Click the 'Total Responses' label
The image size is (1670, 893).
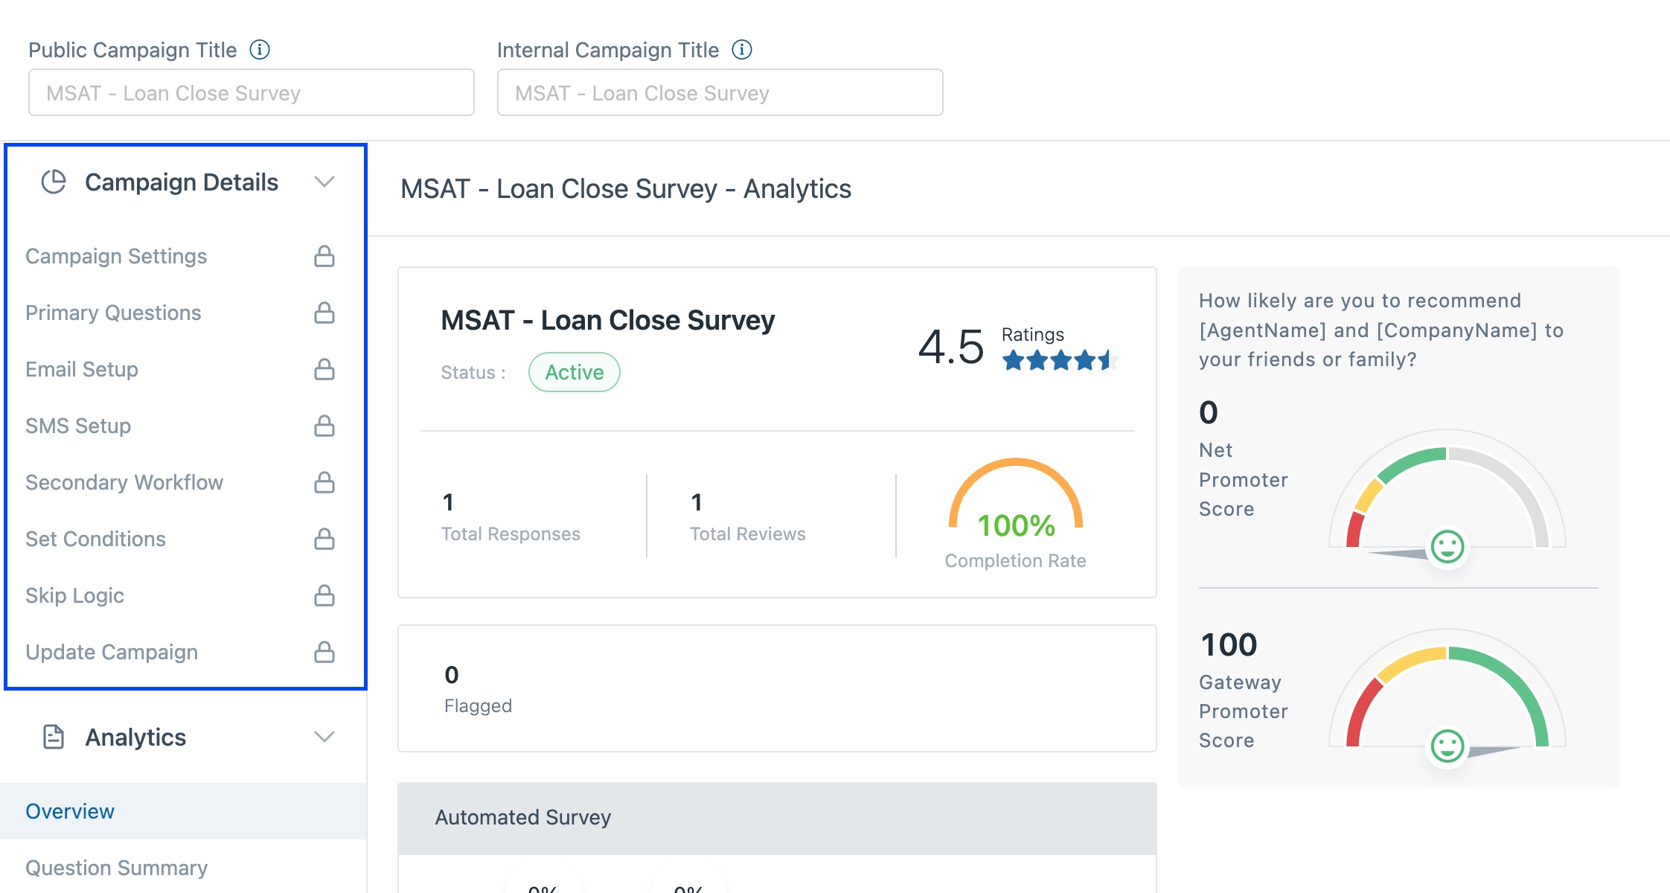[511, 534]
